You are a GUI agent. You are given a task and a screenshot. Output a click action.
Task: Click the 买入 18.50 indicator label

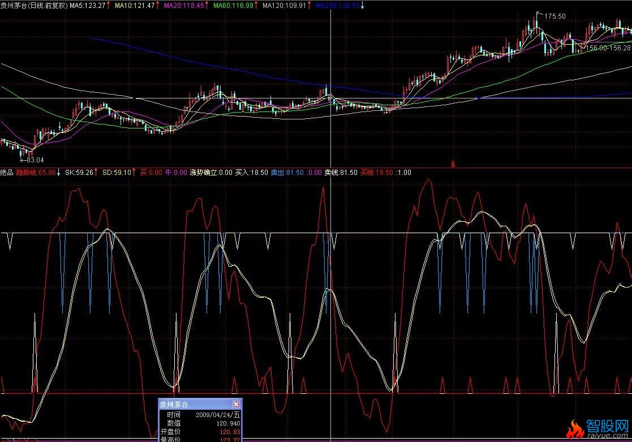[251, 173]
